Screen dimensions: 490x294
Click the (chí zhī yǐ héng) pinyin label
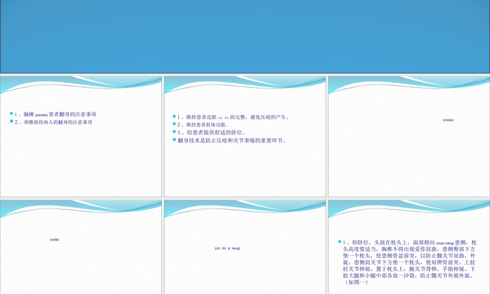[x=227, y=248]
